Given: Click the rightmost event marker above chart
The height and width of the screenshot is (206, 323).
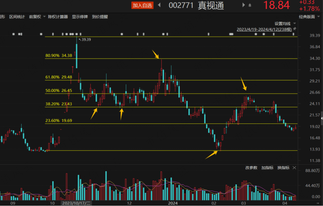Looking at the screenshot, I should (293, 34).
